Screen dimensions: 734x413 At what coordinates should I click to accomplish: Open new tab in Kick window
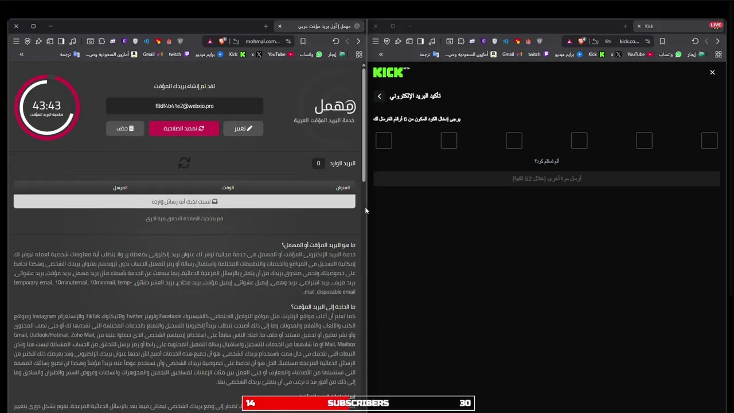coord(625,26)
